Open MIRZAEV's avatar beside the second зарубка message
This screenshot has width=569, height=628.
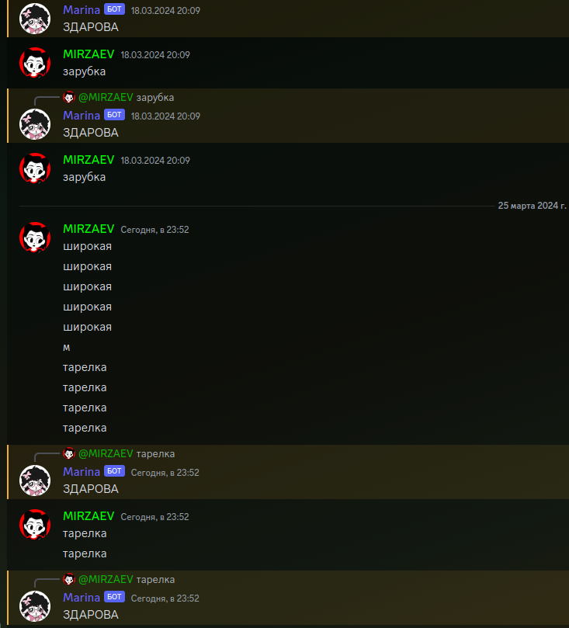pyautogui.click(x=35, y=168)
